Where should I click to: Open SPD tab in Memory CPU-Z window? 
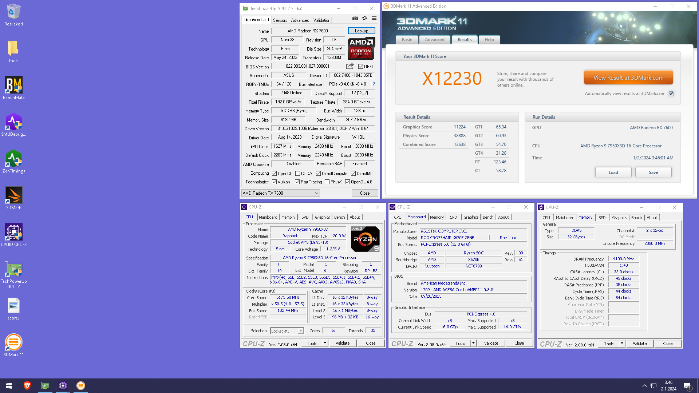[602, 218]
